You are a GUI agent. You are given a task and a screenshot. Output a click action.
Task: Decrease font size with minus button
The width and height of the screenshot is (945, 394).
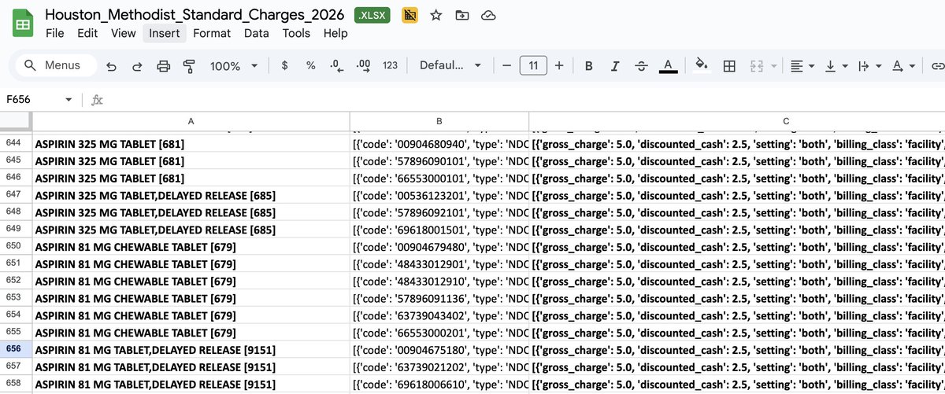[x=506, y=66]
